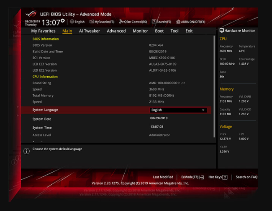Select the System Date label
Screen dimensions: 272x211
click(42, 119)
